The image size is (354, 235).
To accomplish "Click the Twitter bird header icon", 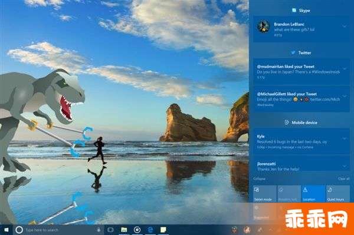I will [293, 52].
